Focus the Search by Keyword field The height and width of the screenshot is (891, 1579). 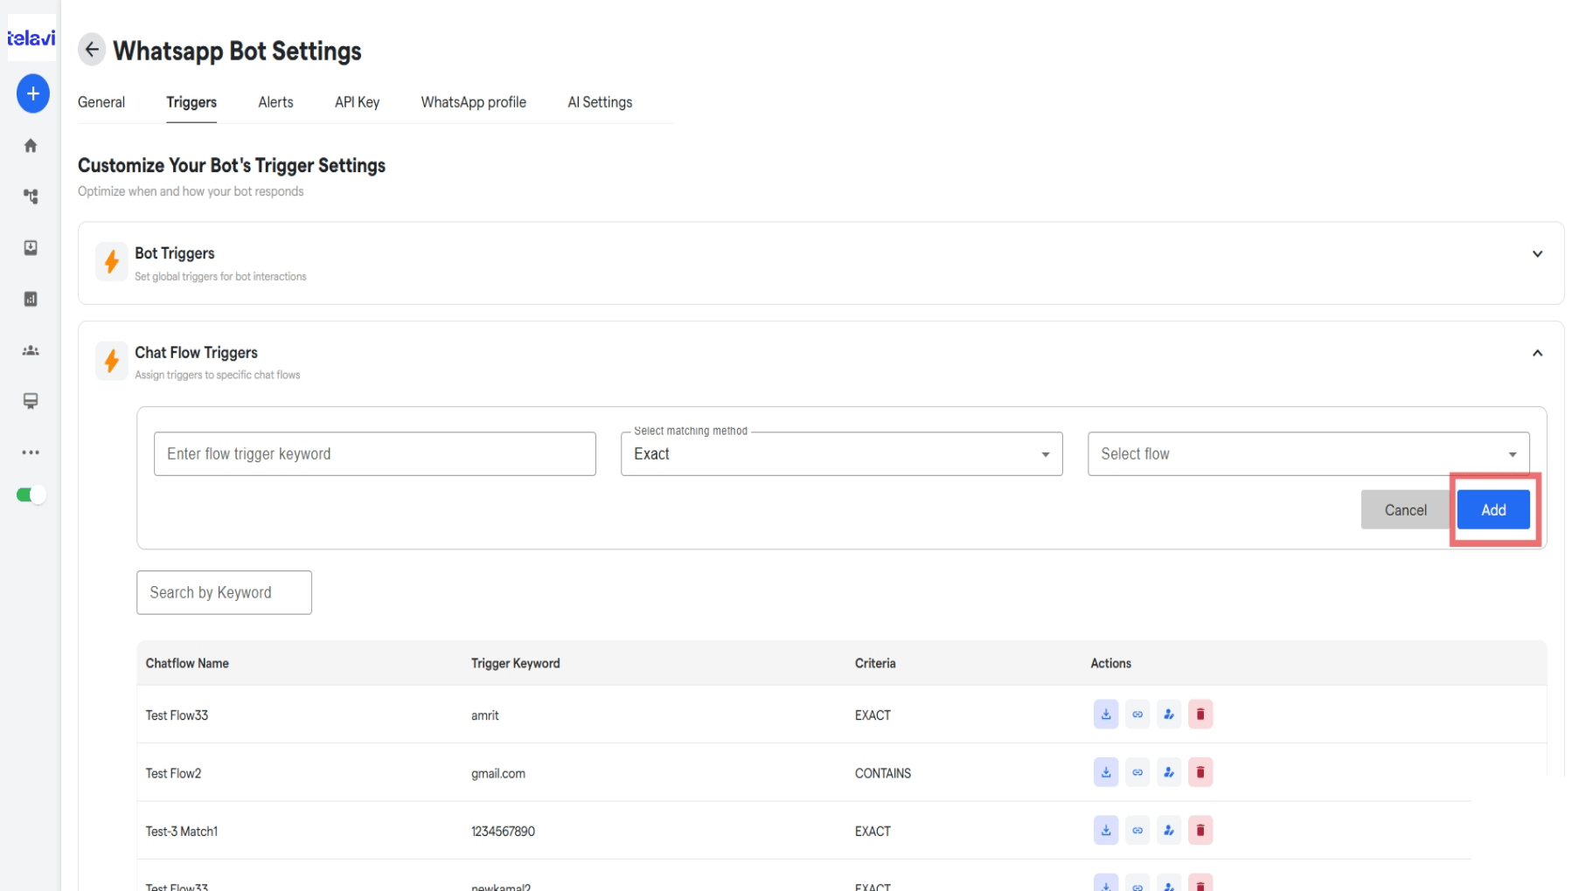[224, 592]
